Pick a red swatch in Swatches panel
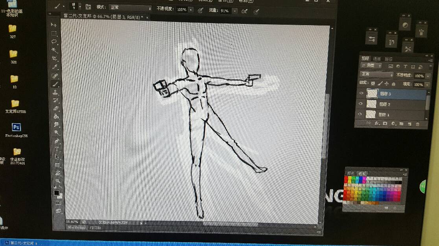The width and height of the screenshot is (439, 246). (x=346, y=179)
